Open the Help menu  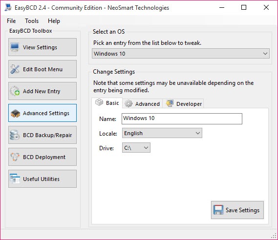(54, 21)
